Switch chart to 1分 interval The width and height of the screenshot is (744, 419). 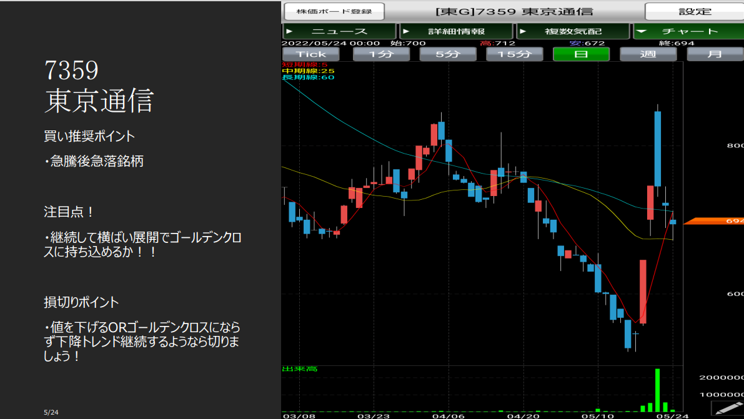(381, 54)
